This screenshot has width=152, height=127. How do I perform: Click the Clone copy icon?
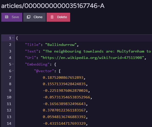click(28, 17)
